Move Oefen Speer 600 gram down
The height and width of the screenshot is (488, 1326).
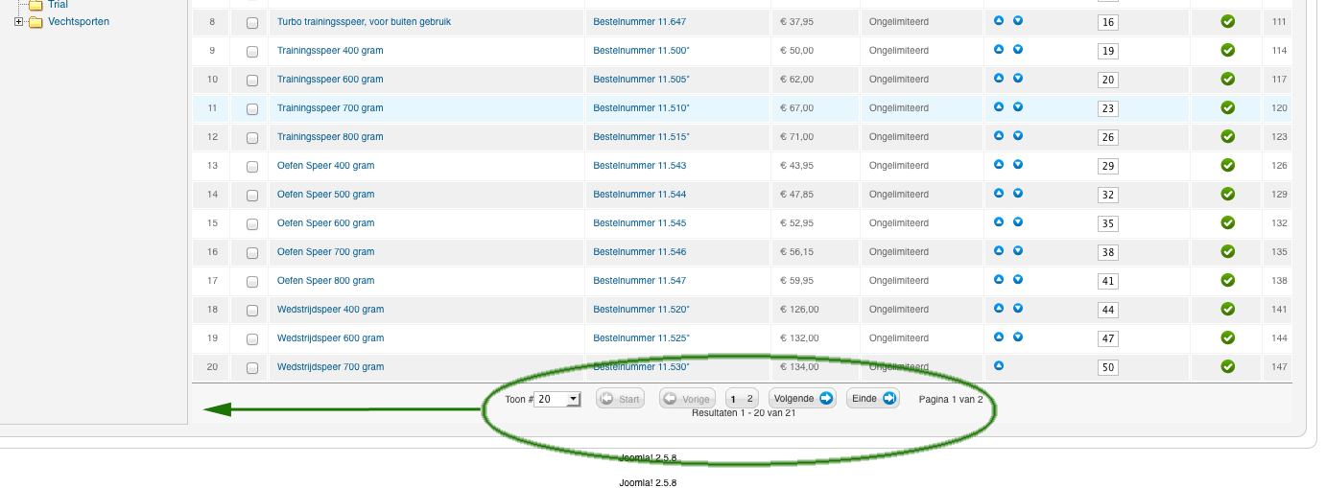coord(1018,221)
